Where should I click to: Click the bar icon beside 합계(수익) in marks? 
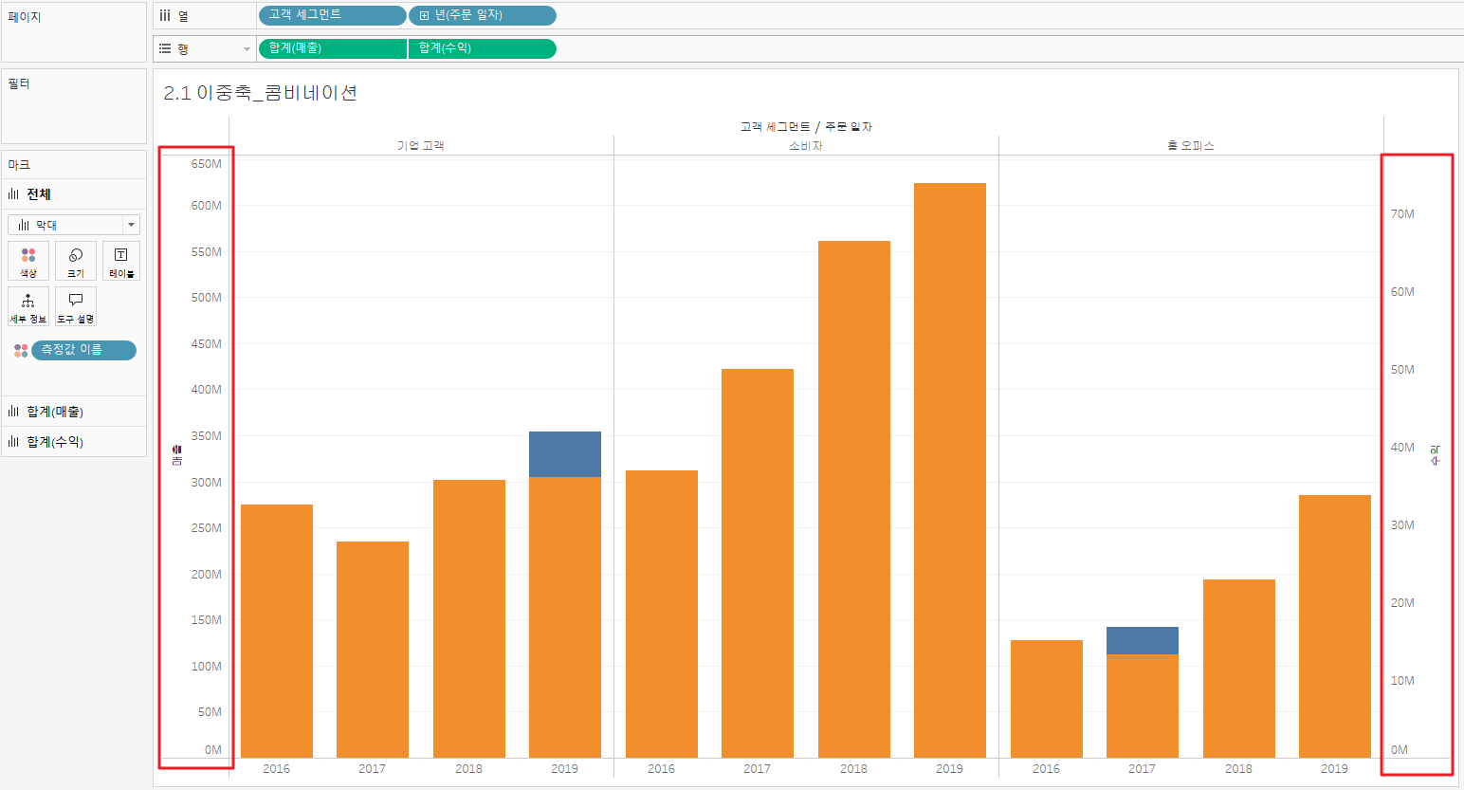pyautogui.click(x=13, y=442)
